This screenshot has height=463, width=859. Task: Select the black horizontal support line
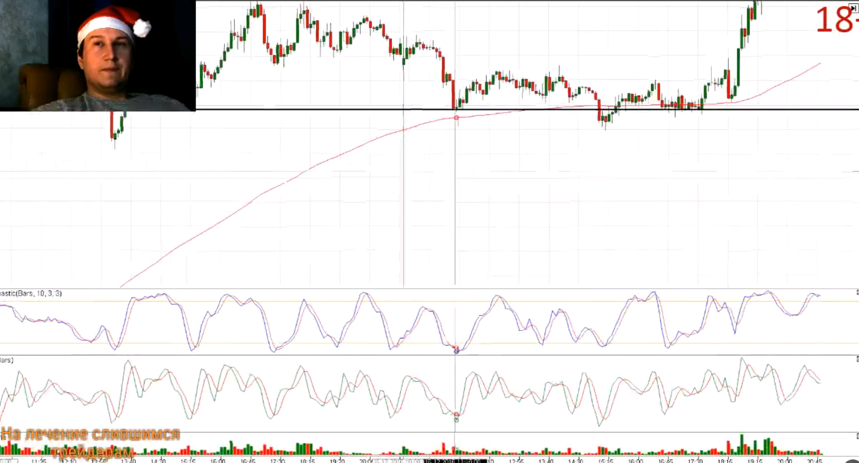pyautogui.click(x=527, y=109)
